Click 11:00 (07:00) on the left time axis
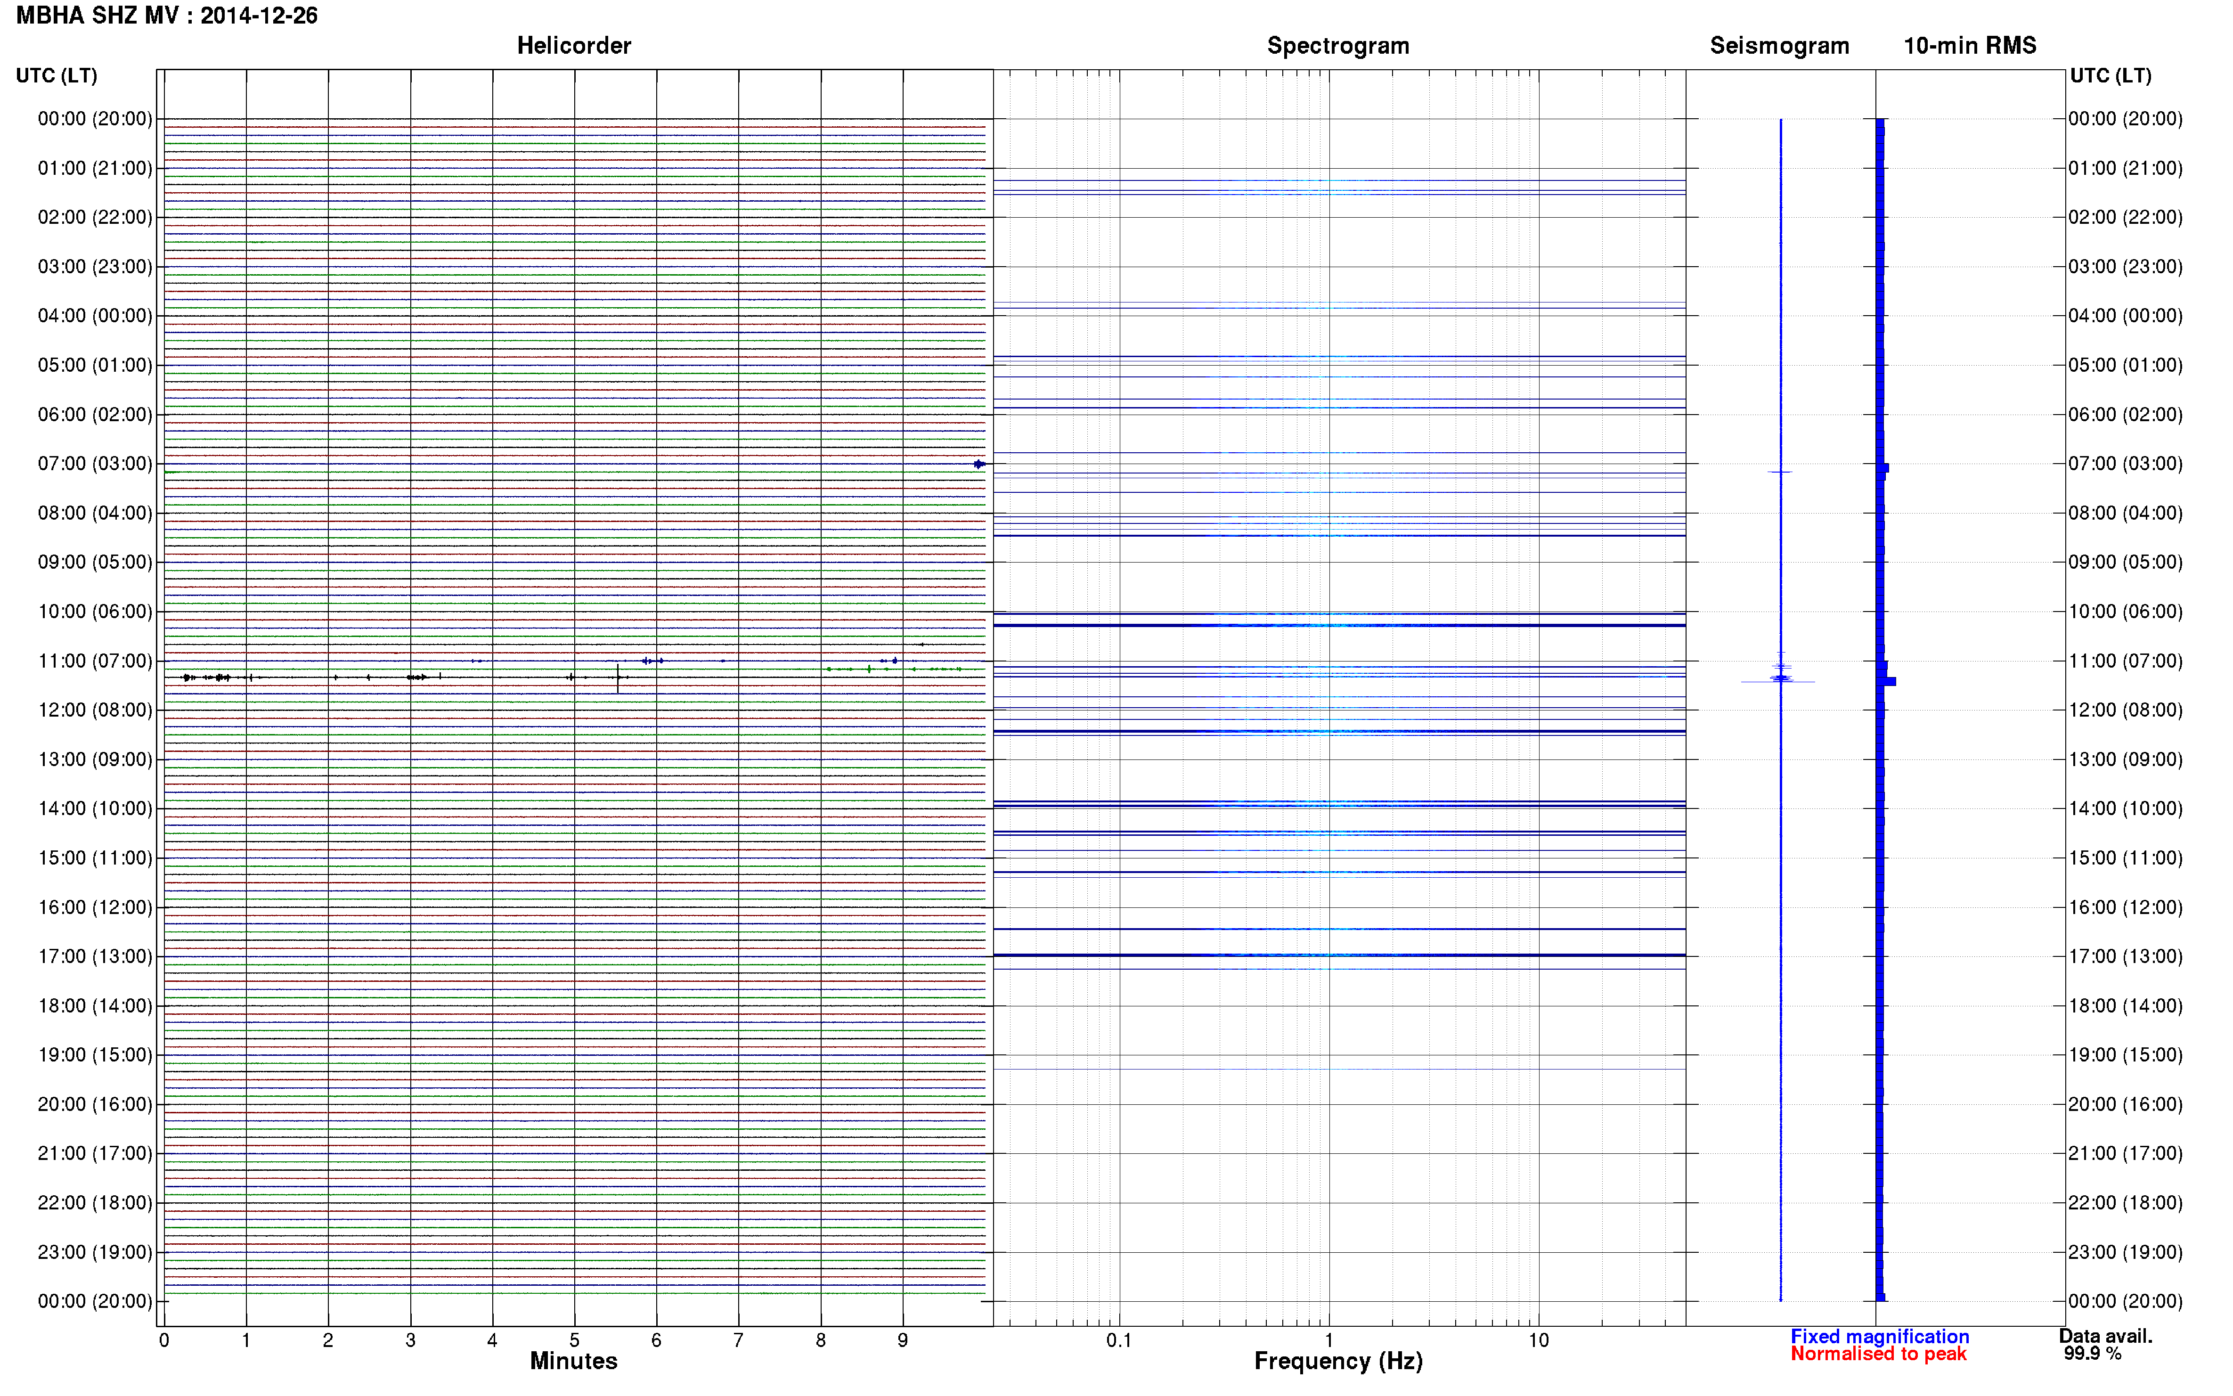 pos(94,661)
